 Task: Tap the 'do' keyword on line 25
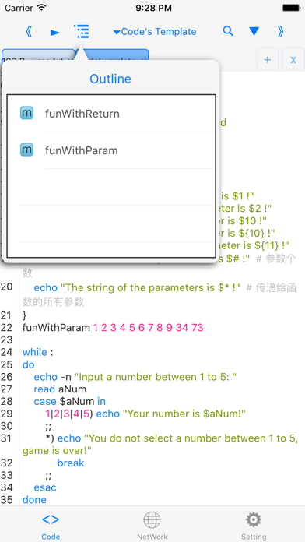(x=28, y=364)
